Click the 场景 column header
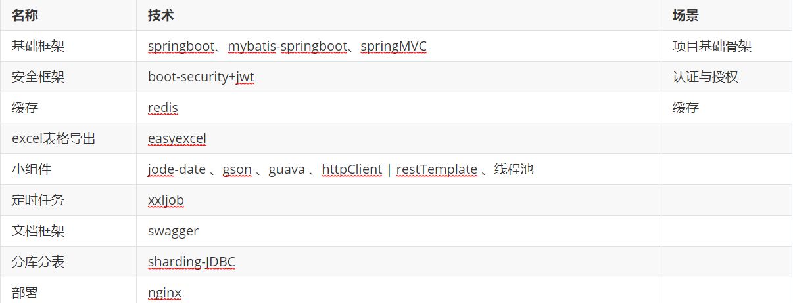This screenshot has height=303, width=793. [x=686, y=15]
